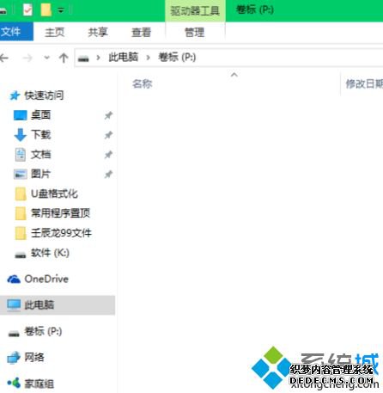Open drive 软件 (K:) in sidebar
Image resolution: width=383 pixels, height=393 pixels.
coord(50,253)
